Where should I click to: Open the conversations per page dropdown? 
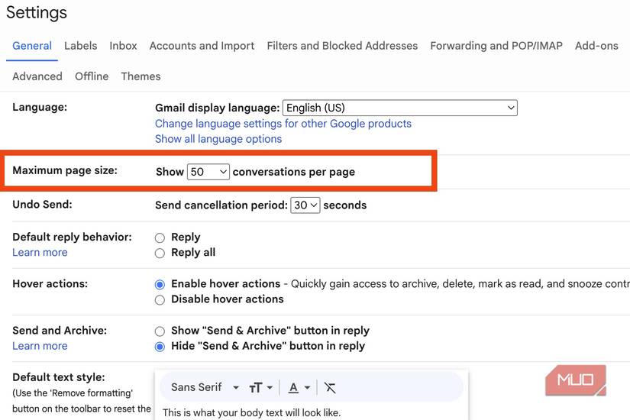(x=208, y=172)
